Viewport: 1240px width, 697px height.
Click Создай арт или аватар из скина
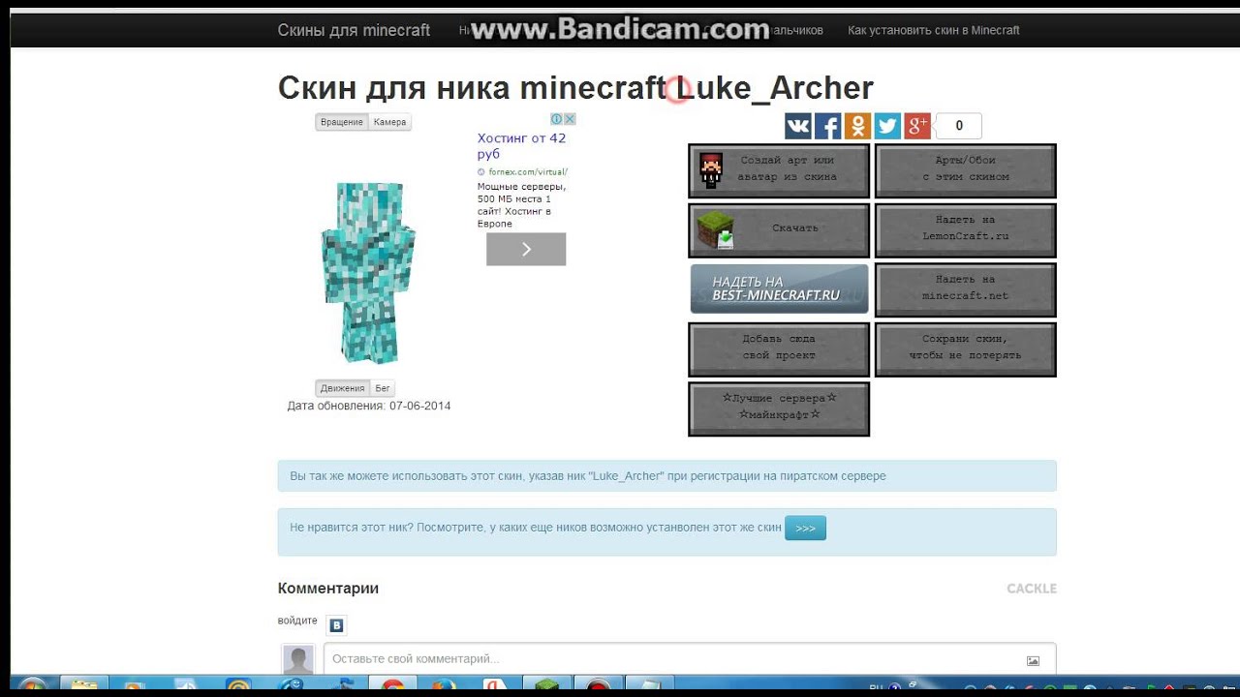[779, 170]
